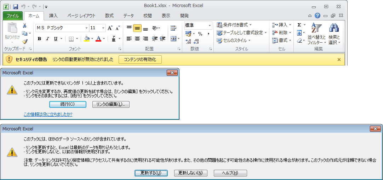Image resolution: width=383 pixels, height=180 pixels.
Task: Select the Format Painter brush
Action: tap(25, 41)
